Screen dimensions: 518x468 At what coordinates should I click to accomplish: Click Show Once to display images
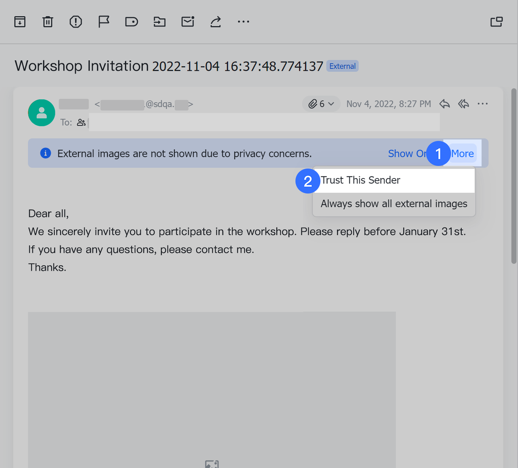(405, 153)
